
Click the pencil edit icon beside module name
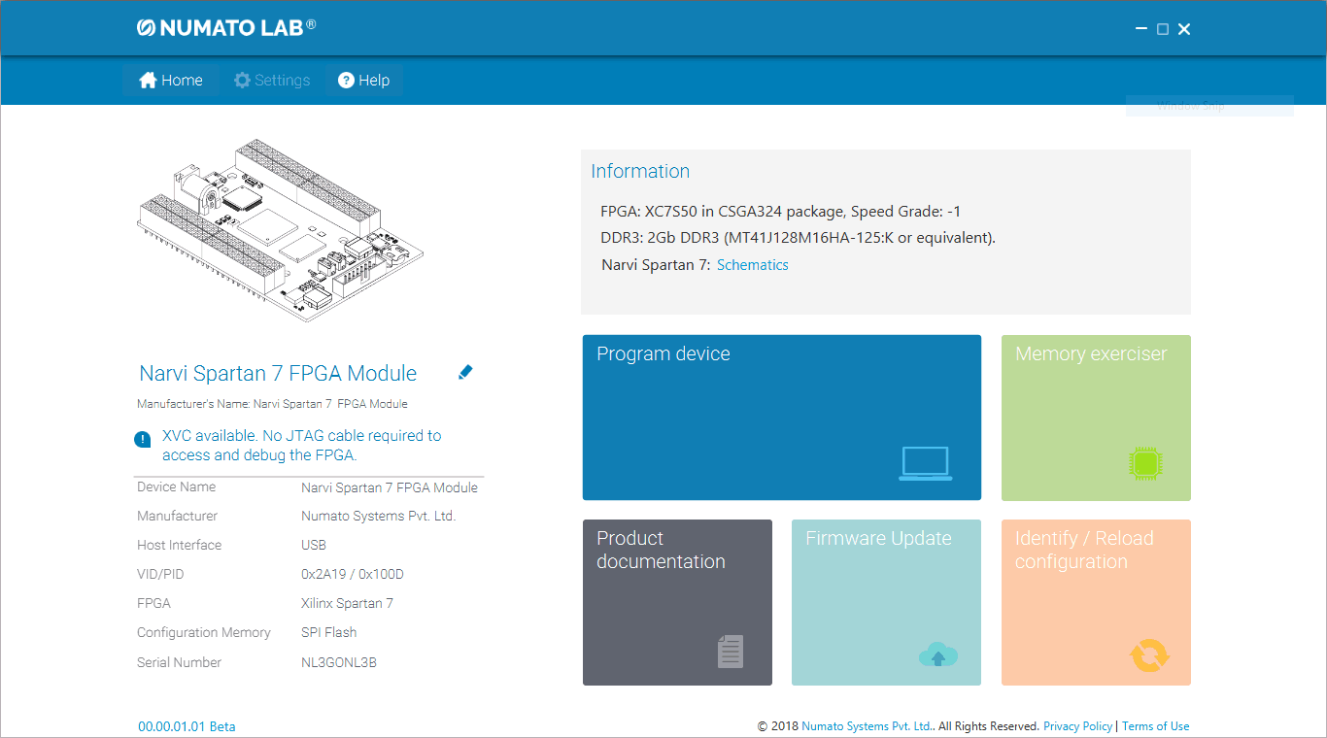click(x=465, y=372)
